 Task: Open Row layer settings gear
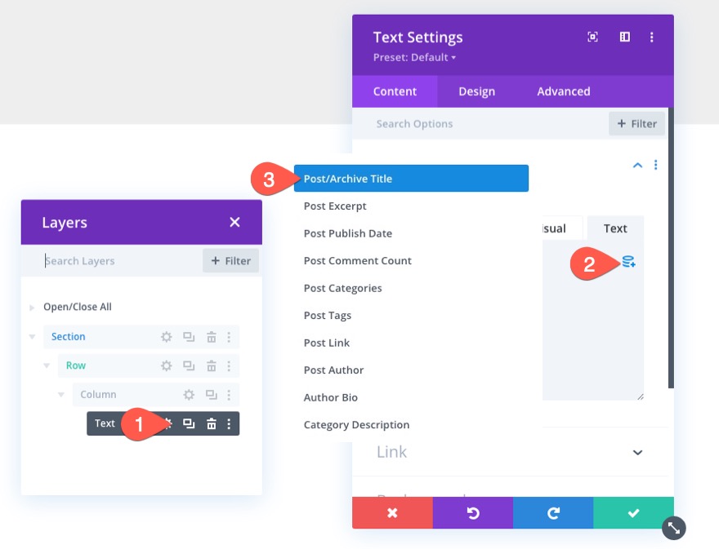(167, 365)
